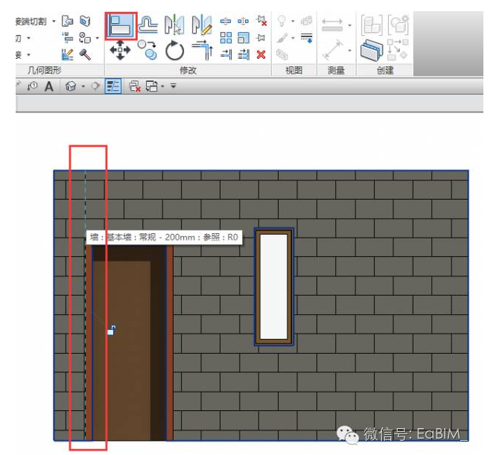Click the Cope geometry icon
This screenshot has width=502, height=455.
[67, 21]
